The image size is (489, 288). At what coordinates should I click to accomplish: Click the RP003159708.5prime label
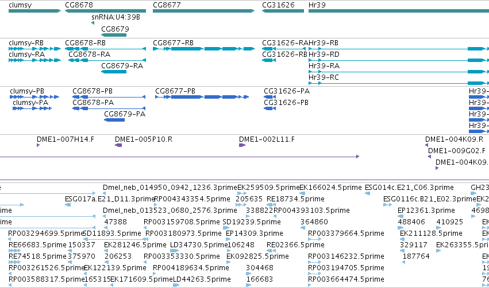(x=182, y=222)
